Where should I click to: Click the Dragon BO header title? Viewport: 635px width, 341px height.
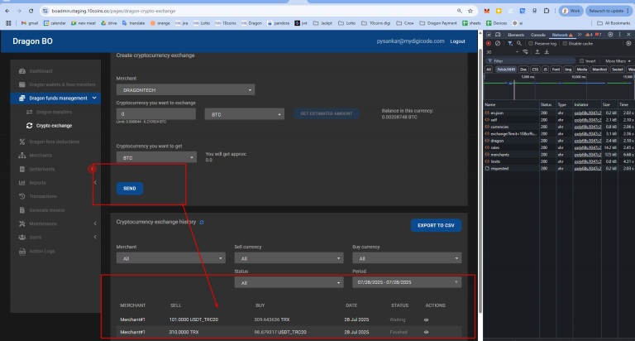pyautogui.click(x=32, y=41)
